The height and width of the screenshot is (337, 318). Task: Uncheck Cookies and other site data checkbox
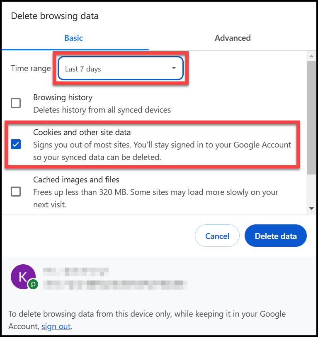16,145
